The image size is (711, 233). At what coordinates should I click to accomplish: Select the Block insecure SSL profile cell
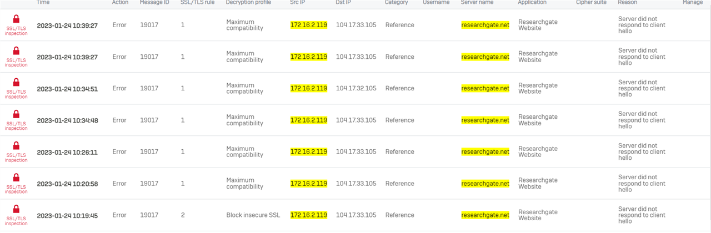point(253,215)
